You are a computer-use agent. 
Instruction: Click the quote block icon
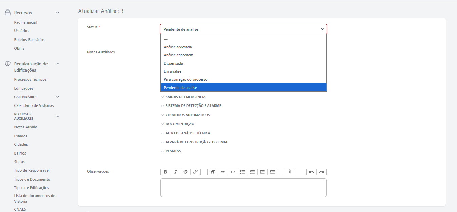[x=223, y=172]
